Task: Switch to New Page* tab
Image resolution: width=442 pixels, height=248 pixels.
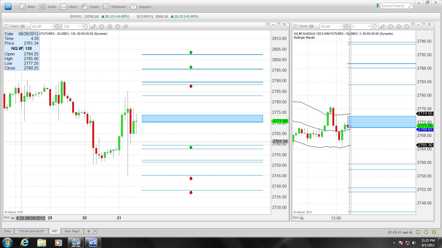Action: [x=72, y=231]
